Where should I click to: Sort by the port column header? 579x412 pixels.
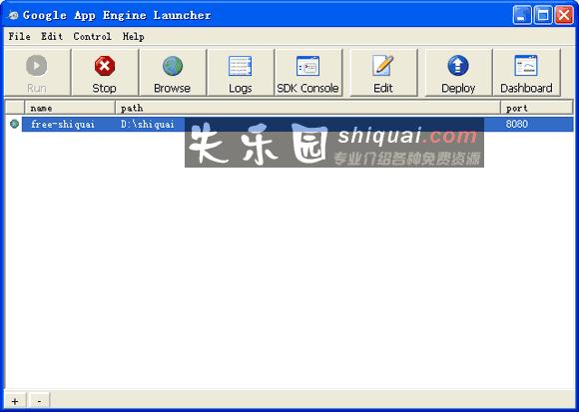tap(537, 108)
